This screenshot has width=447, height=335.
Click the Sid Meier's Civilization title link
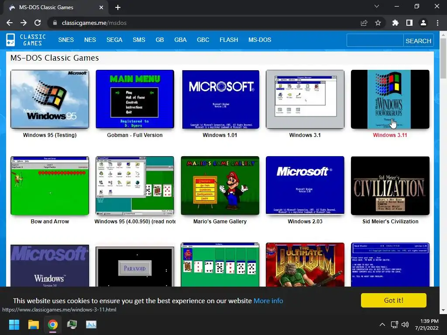tap(390, 221)
